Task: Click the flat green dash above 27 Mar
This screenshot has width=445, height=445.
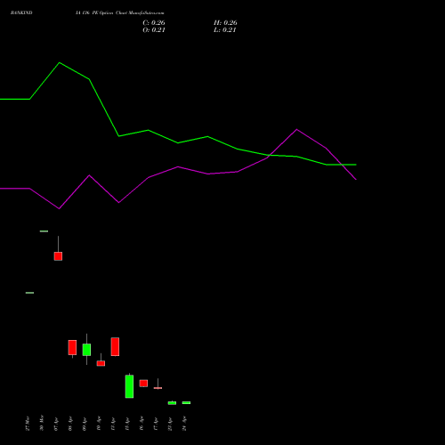Action: [x=29, y=293]
